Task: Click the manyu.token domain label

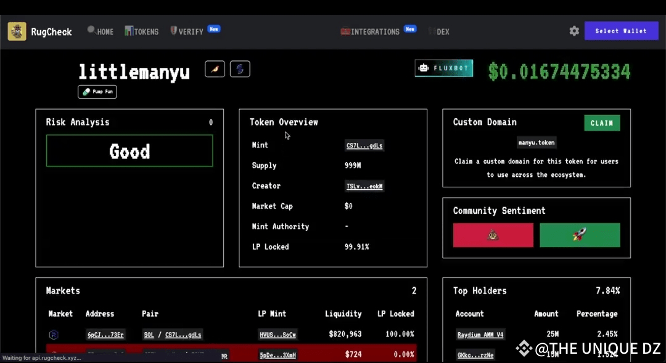Action: tap(536, 142)
